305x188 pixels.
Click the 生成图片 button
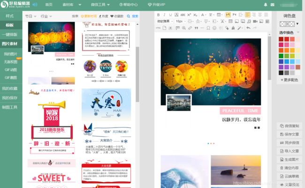(290, 159)
